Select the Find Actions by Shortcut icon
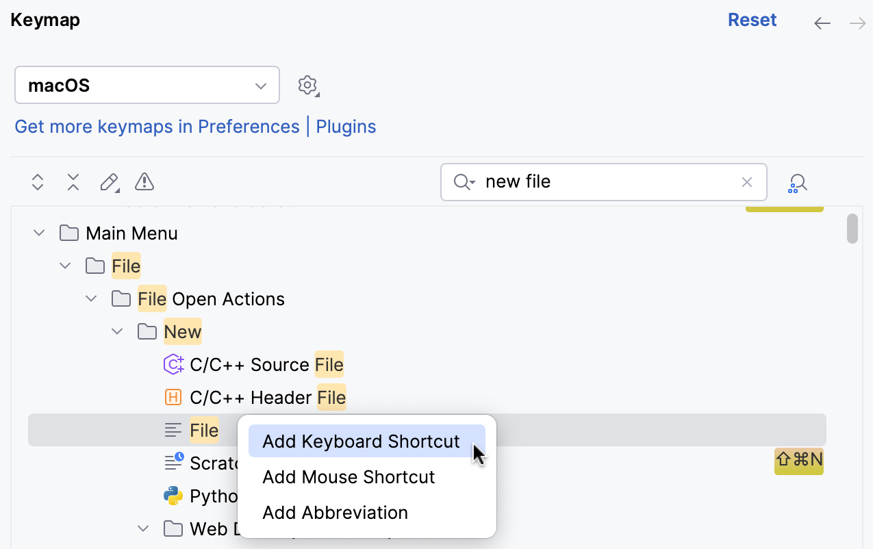The height and width of the screenshot is (549, 873). tap(797, 182)
